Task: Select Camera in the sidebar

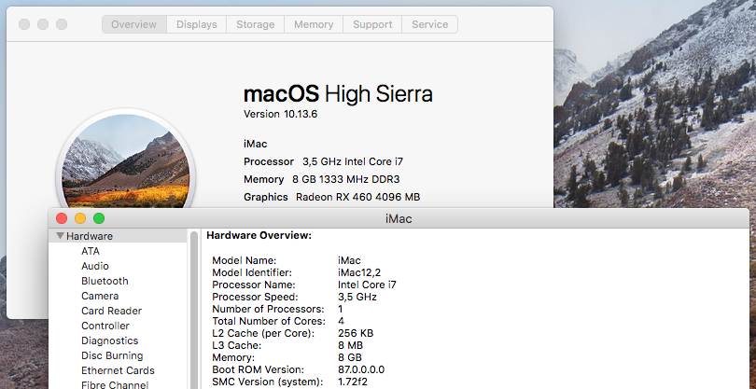Action: point(100,296)
